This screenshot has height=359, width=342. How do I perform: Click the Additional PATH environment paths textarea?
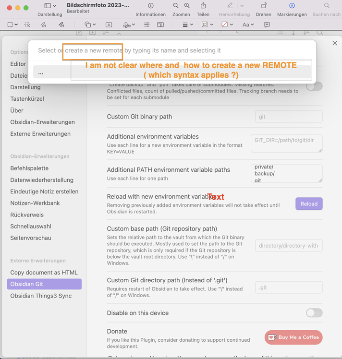click(287, 174)
